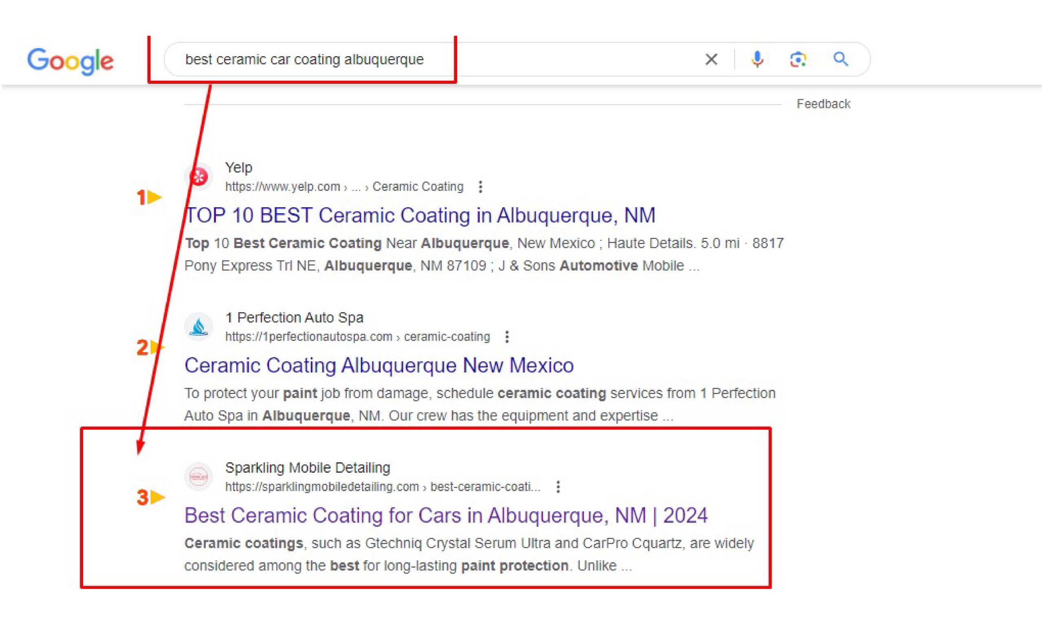This screenshot has height=626, width=1043.
Task: Open more options for 1 Perfection result
Action: (507, 337)
